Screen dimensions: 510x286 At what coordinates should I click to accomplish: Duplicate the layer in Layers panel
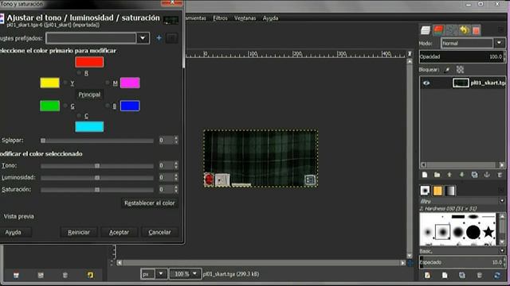[475, 175]
